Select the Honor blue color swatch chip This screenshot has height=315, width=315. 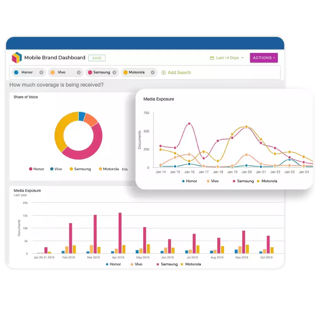16,72
